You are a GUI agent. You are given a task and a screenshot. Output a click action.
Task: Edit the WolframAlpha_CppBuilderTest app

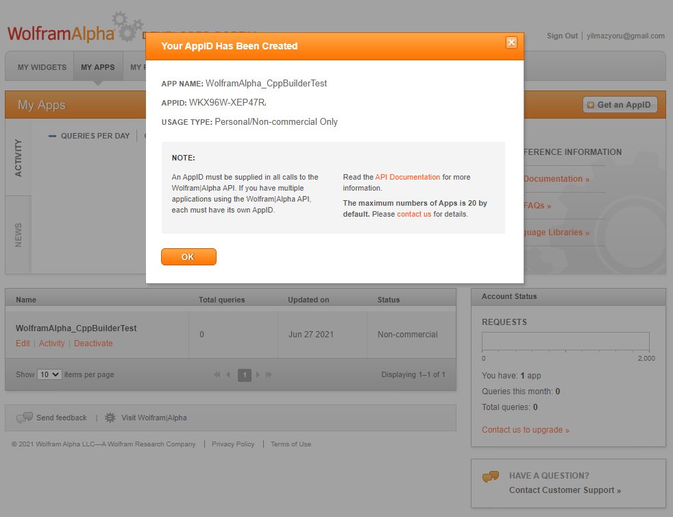pos(23,344)
